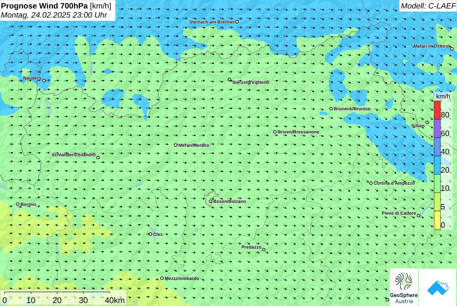Viewport: 457px width, 306px height.
Task: Click the Meran/Merano location marker
Action: 176,145
